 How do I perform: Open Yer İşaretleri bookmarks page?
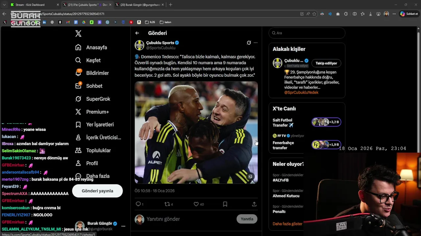click(x=94, y=125)
